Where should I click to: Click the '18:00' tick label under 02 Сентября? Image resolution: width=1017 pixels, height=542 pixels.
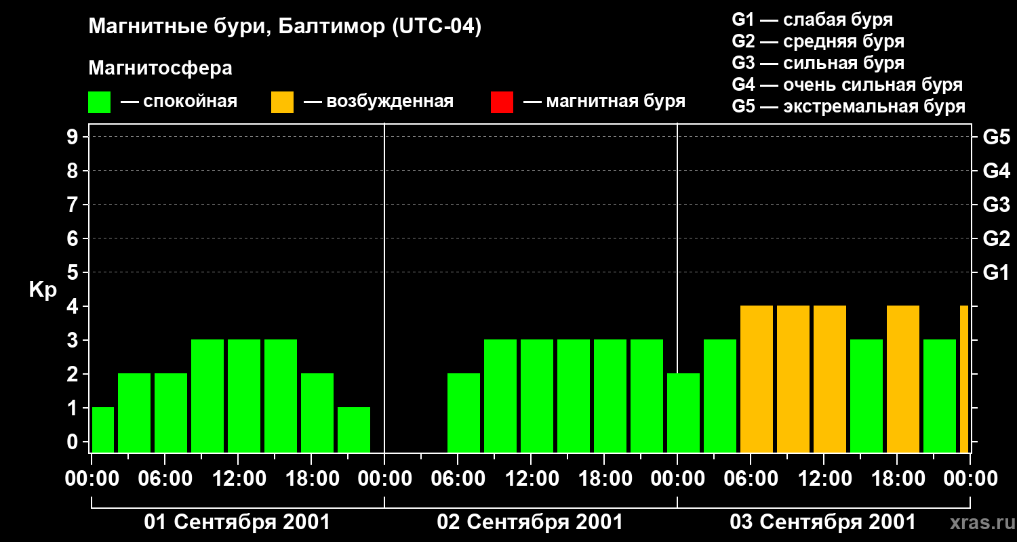(604, 479)
